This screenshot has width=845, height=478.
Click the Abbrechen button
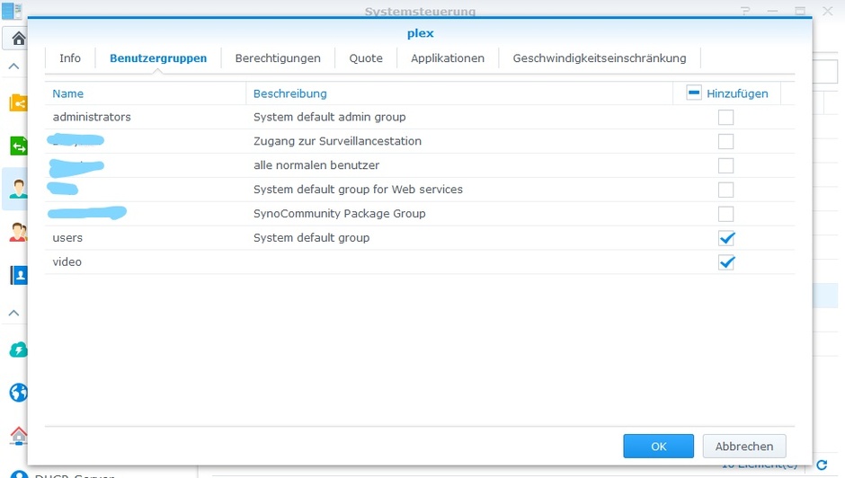coord(744,447)
